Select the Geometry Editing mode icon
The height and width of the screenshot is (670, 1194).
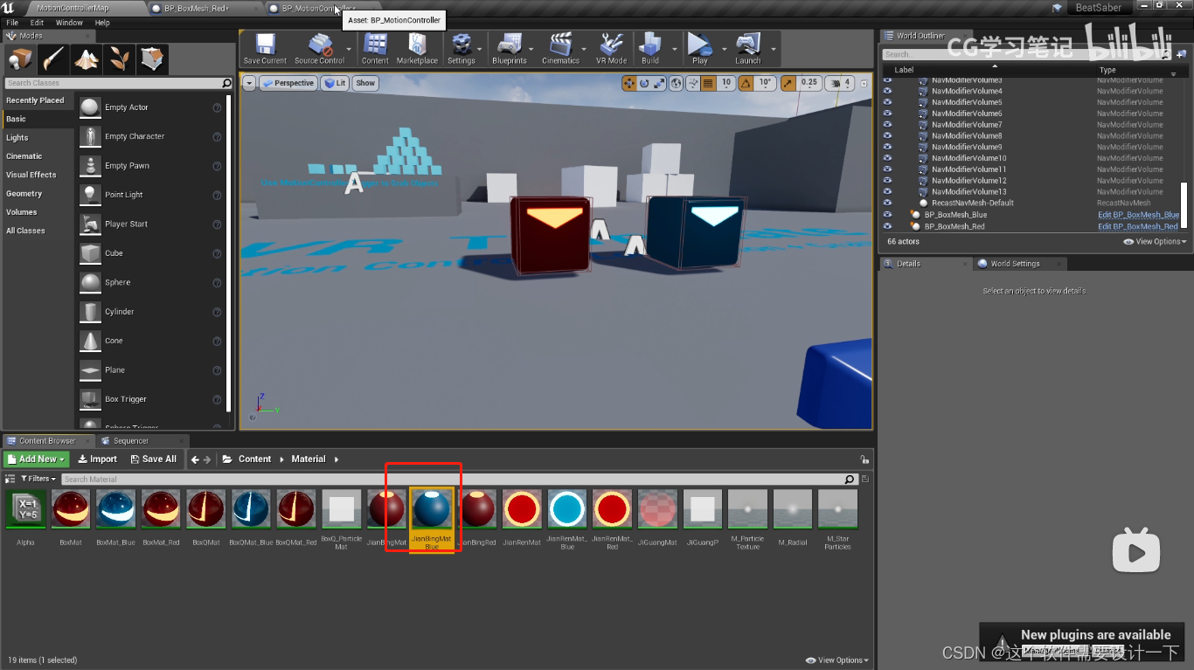152,59
